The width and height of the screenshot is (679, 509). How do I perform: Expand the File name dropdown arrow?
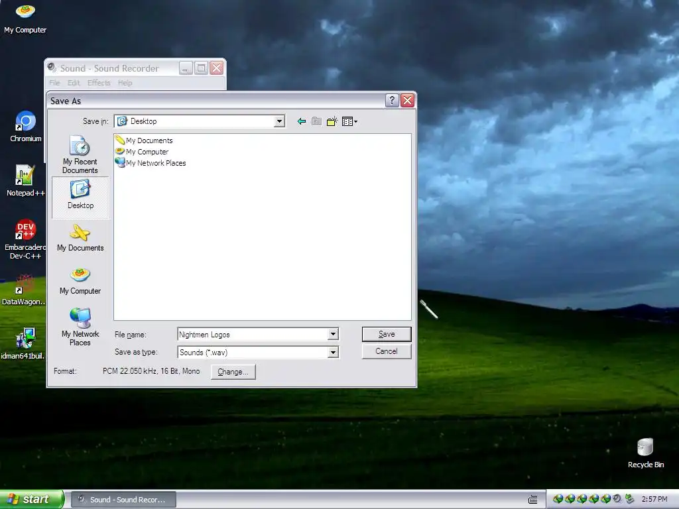333,334
